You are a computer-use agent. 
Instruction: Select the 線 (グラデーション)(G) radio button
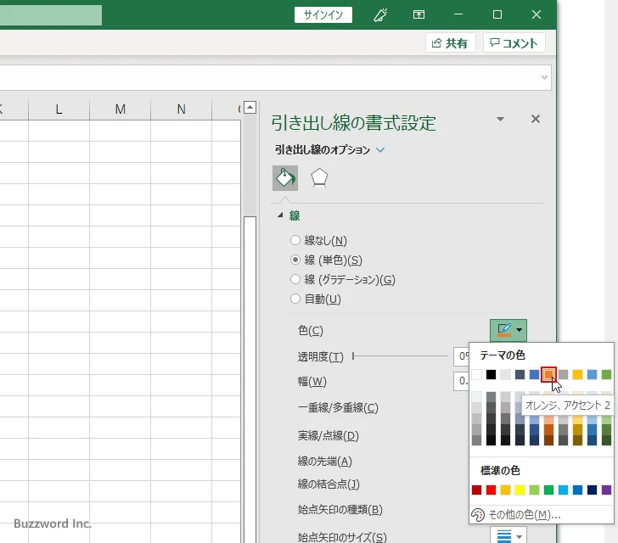click(295, 279)
